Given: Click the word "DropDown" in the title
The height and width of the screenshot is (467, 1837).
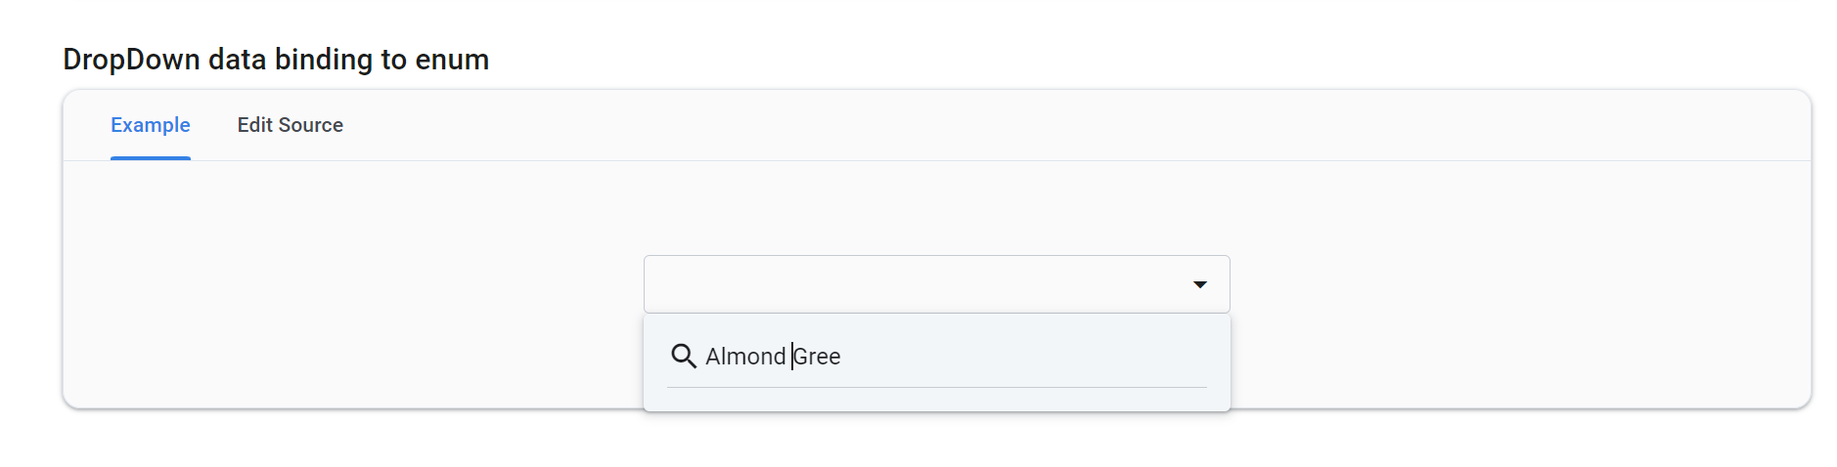Looking at the screenshot, I should 131,60.
